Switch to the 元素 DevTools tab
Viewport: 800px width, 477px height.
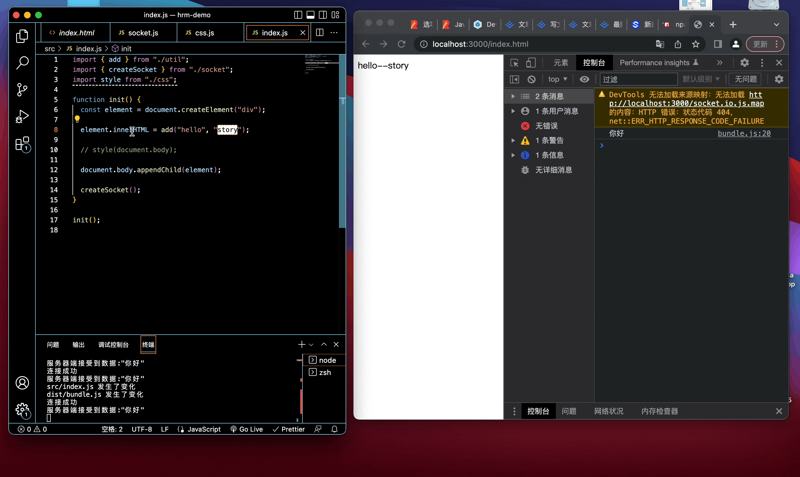pyautogui.click(x=561, y=63)
